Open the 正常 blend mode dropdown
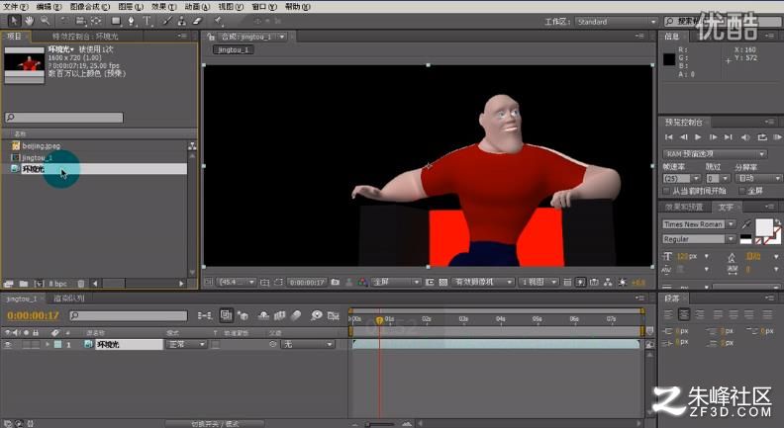The image size is (784, 428). (x=186, y=345)
